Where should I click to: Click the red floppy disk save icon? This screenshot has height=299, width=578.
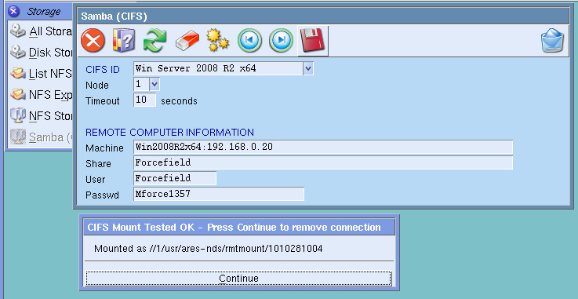[313, 41]
